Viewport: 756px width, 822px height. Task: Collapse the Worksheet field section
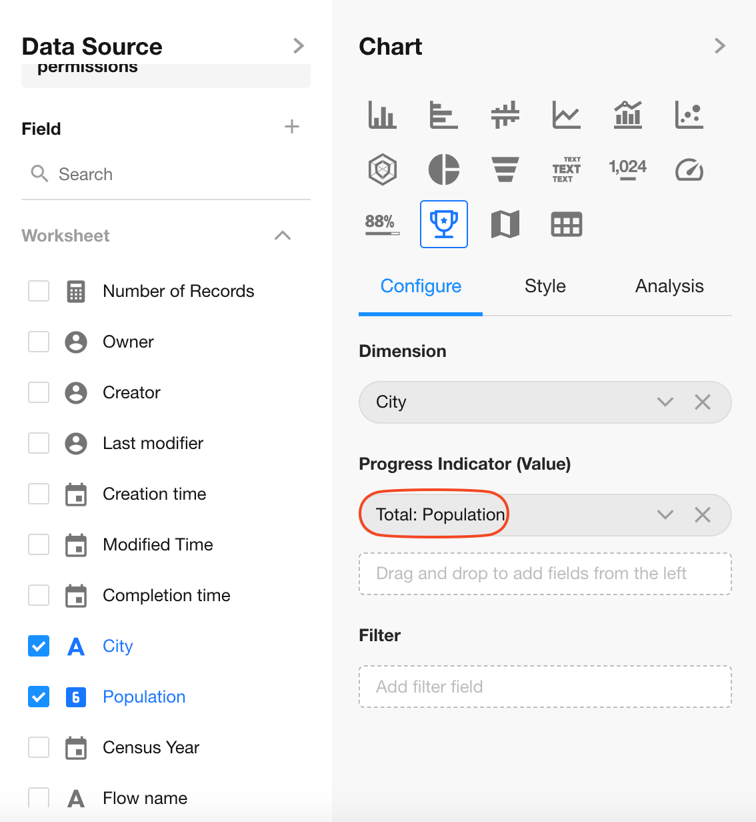coord(283,236)
